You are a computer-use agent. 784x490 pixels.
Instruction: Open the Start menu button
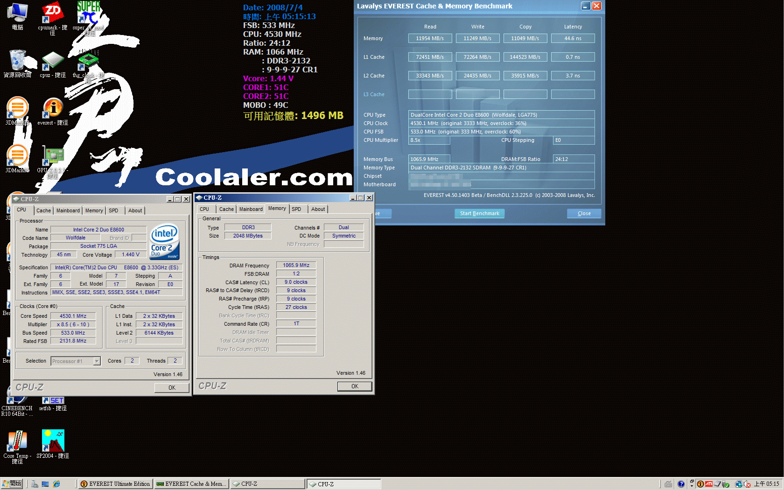(x=12, y=484)
